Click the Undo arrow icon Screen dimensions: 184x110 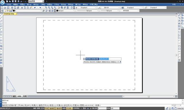(x=35, y=7)
